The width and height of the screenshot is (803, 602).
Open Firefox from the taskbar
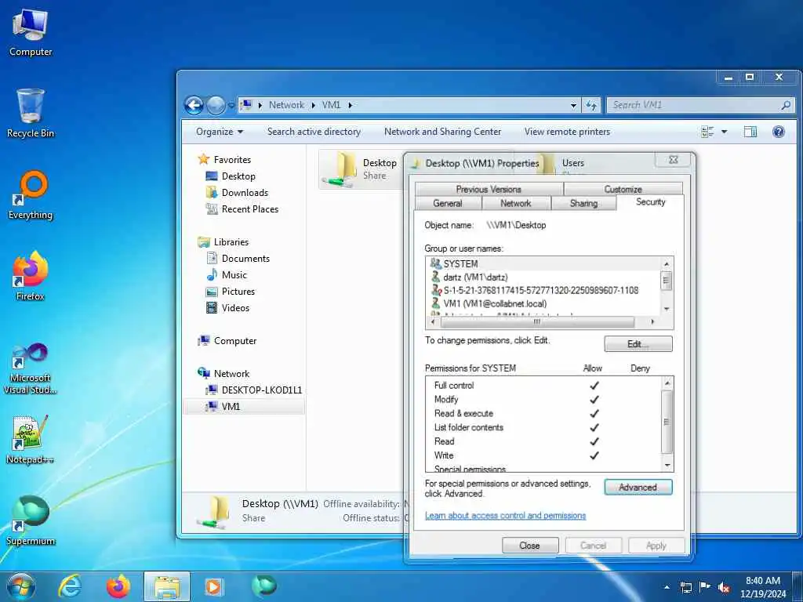click(118, 586)
